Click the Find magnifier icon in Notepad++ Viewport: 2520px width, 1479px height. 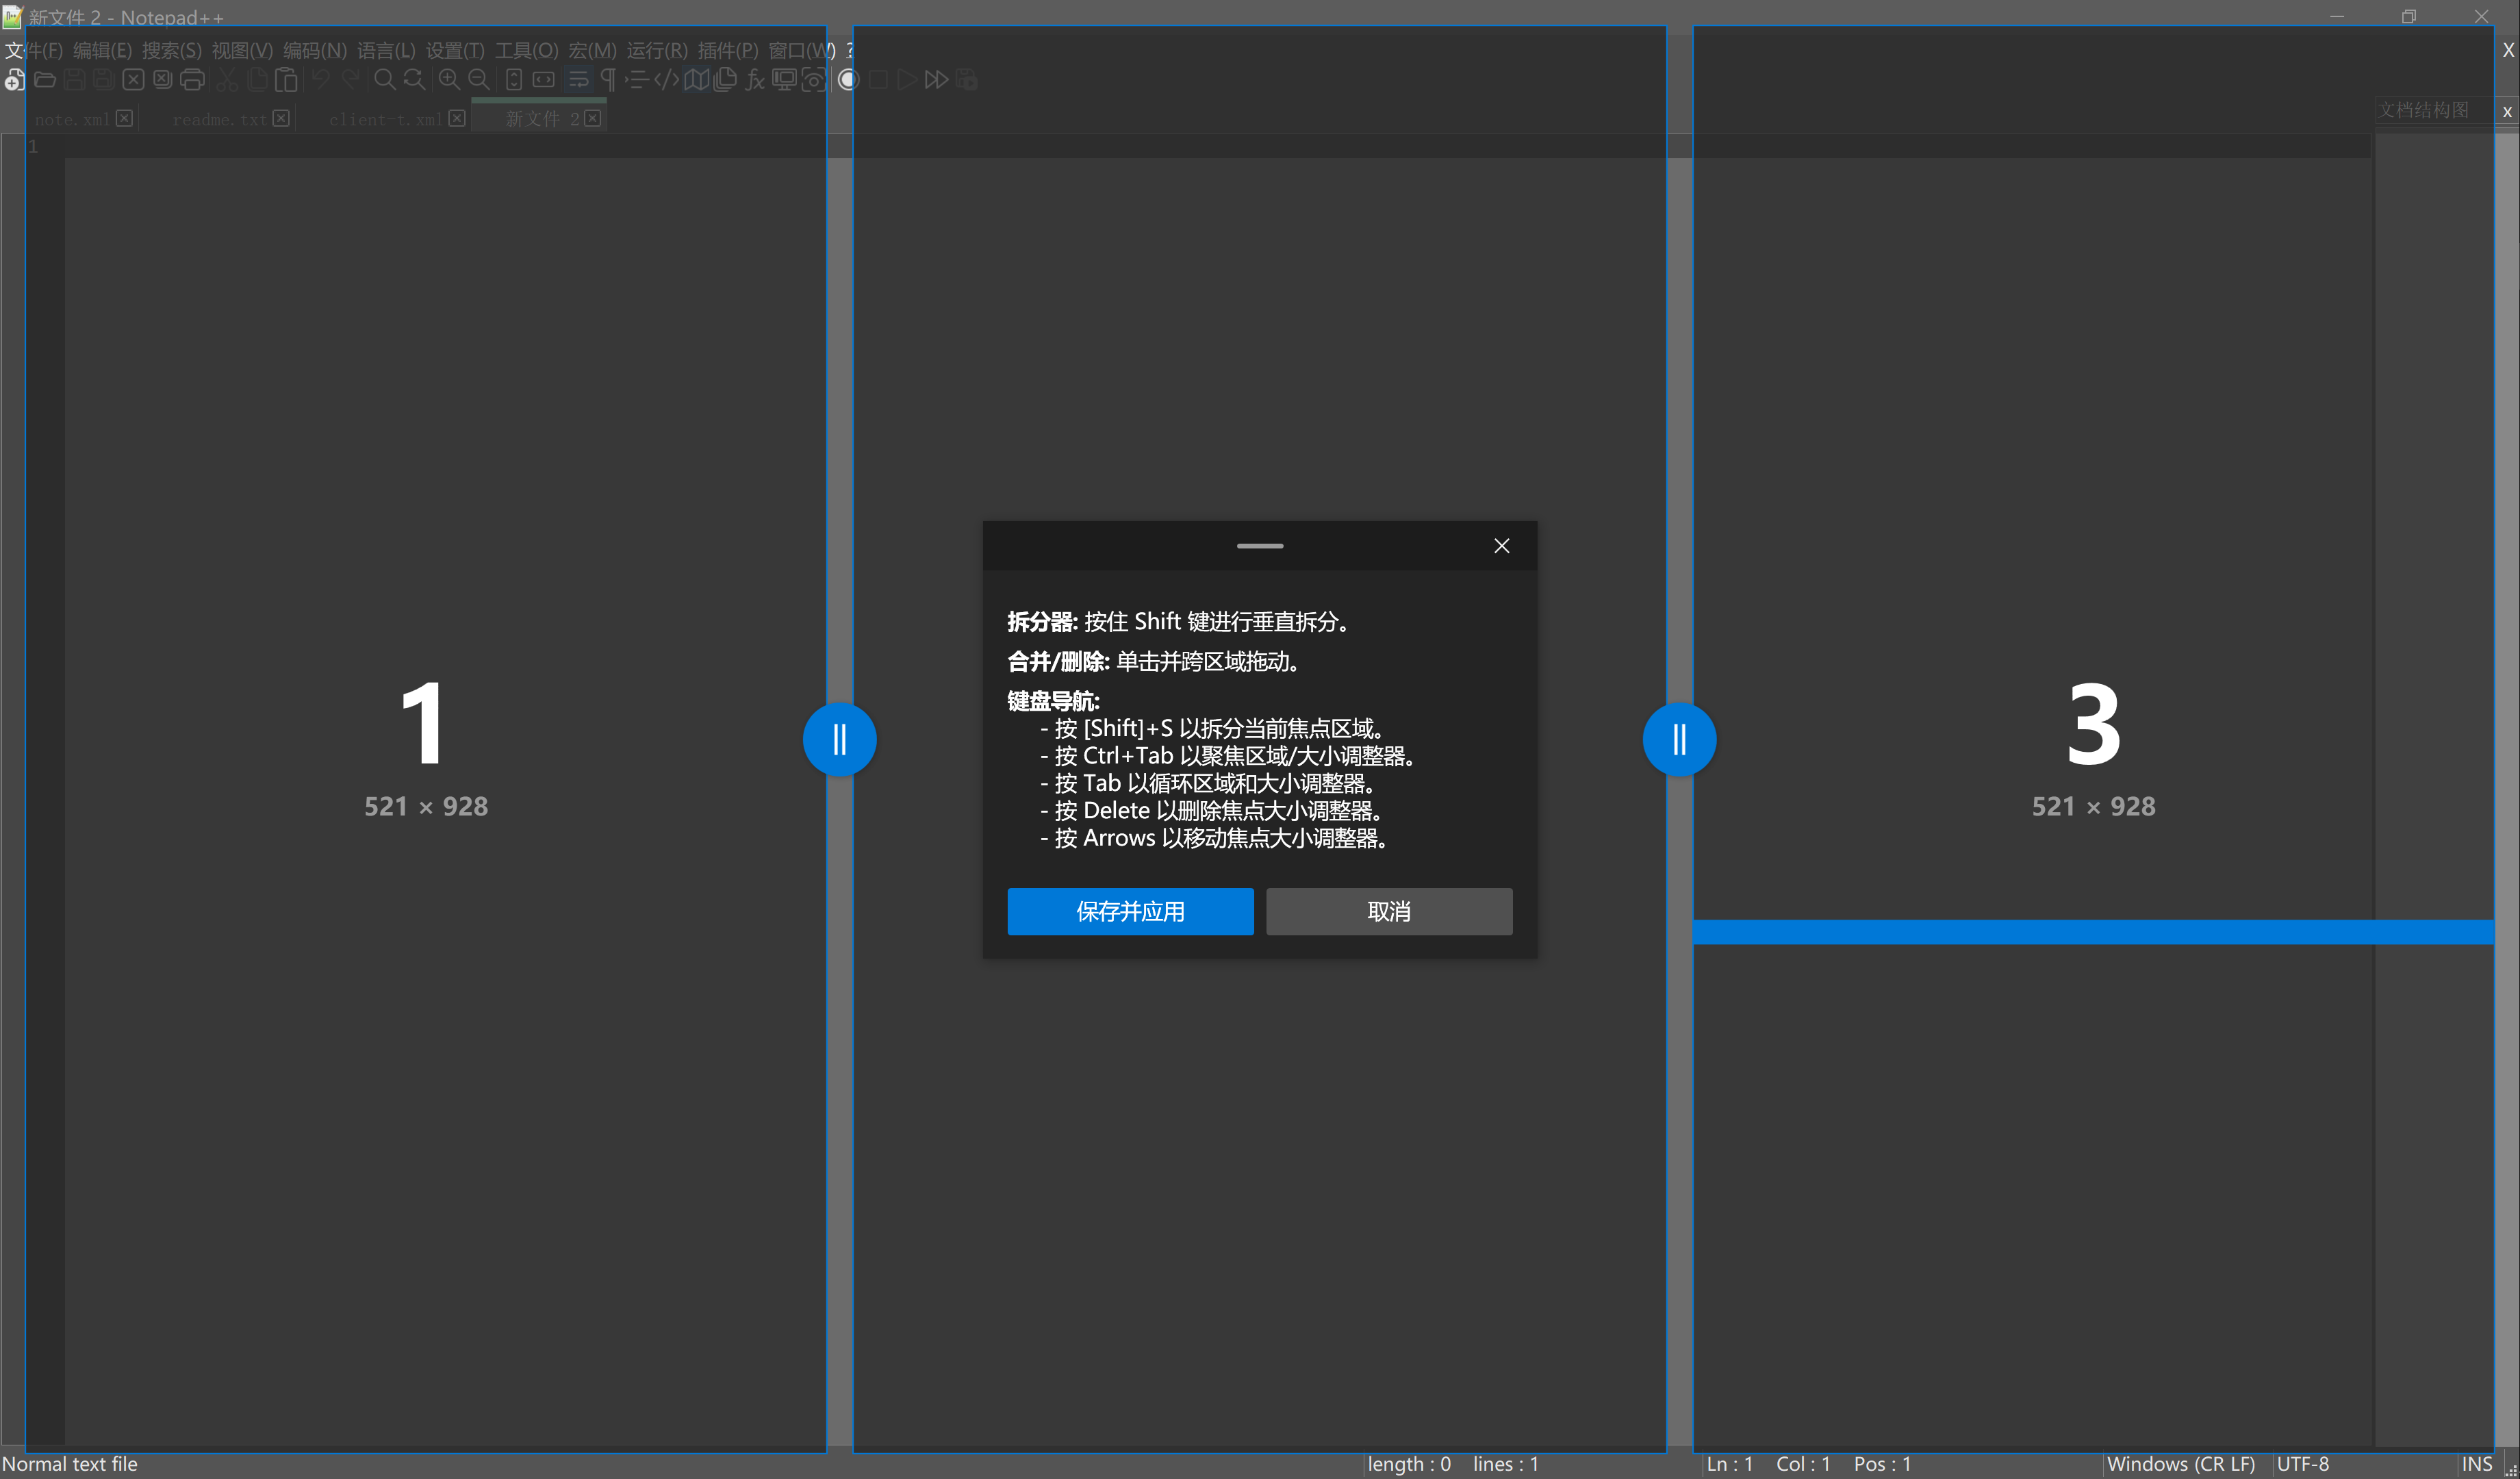pos(385,80)
